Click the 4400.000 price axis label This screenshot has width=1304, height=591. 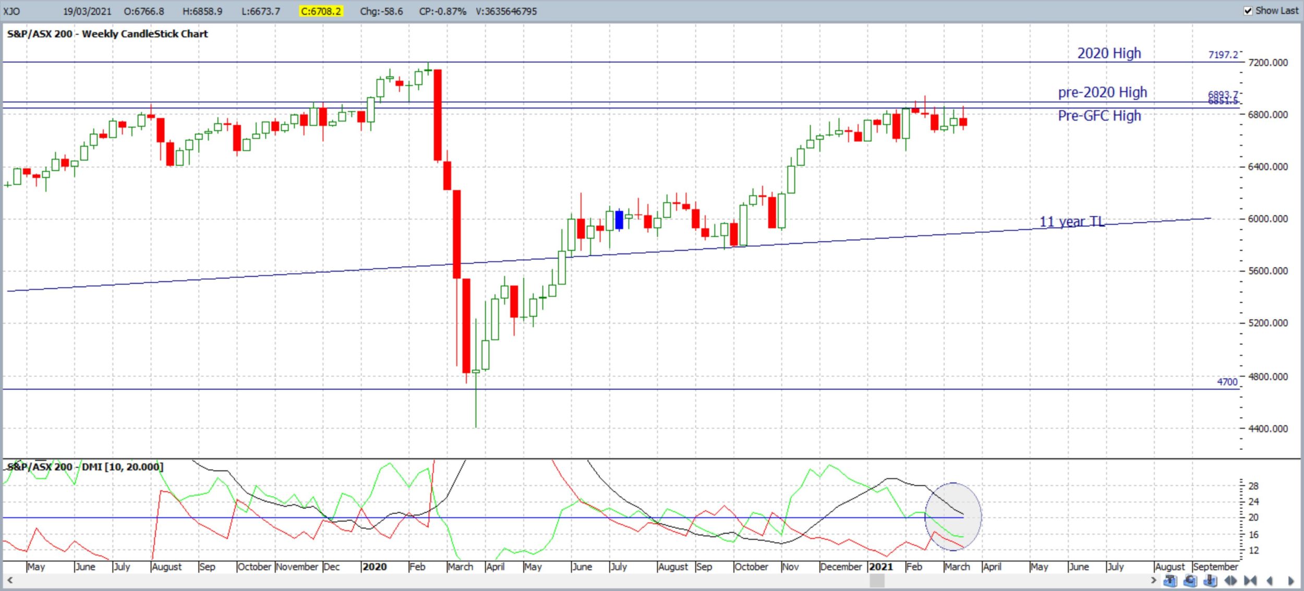point(1267,429)
